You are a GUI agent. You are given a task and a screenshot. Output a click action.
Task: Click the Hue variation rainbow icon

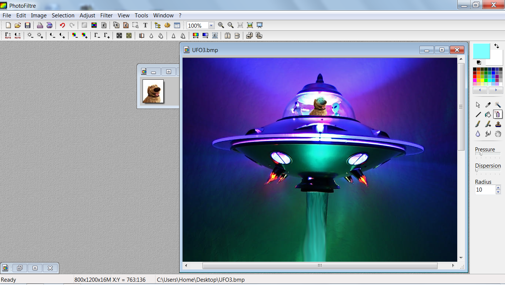coord(195,35)
